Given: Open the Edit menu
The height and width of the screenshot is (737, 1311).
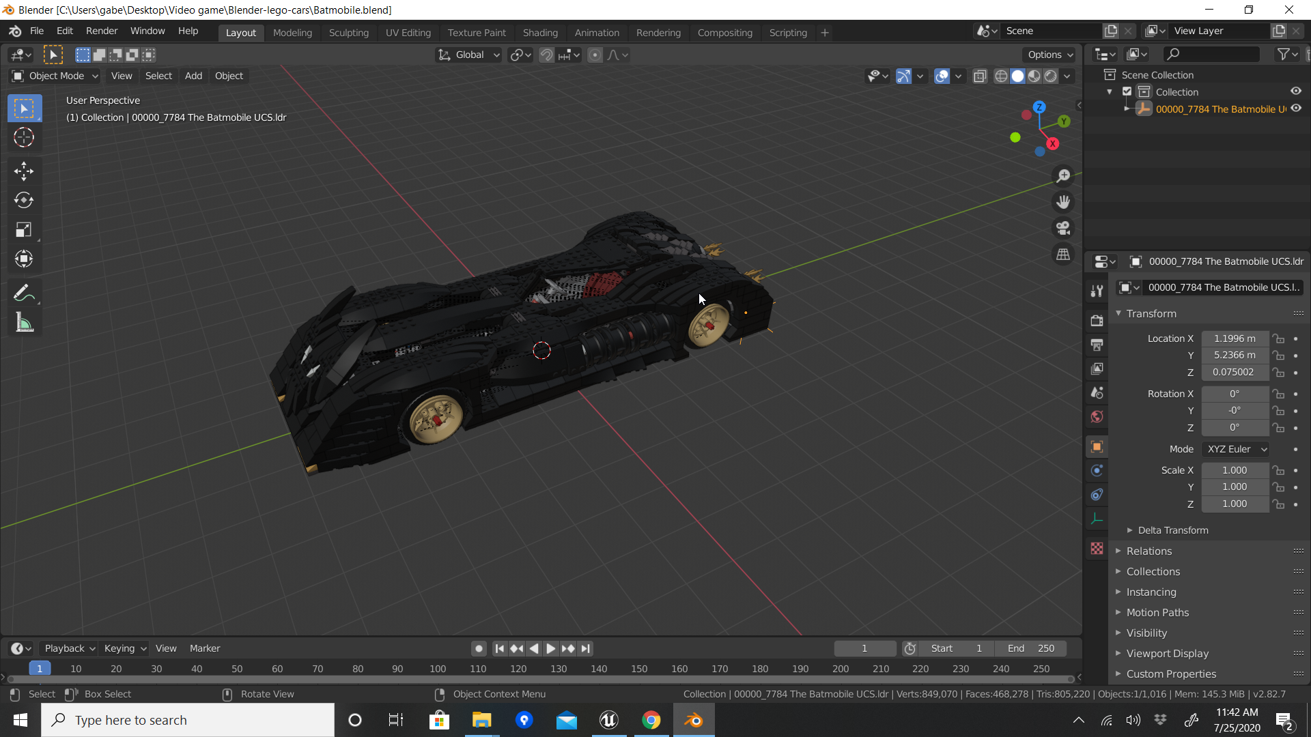Looking at the screenshot, I should coord(64,31).
